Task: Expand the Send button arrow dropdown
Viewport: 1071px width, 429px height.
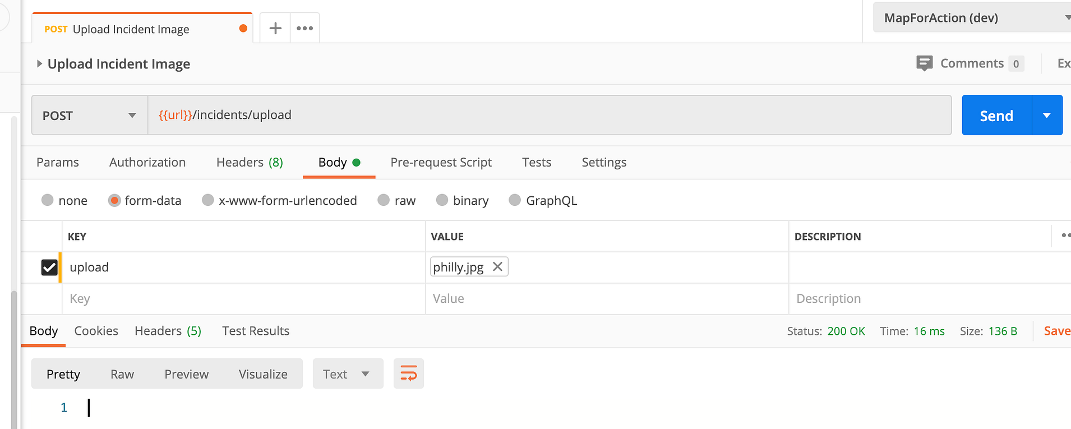Action: (x=1047, y=116)
